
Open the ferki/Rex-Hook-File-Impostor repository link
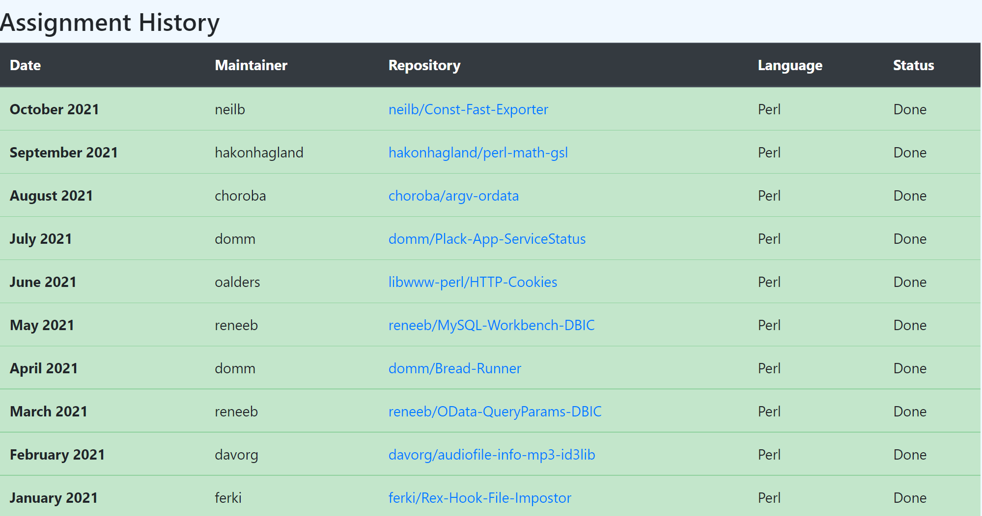[479, 498]
